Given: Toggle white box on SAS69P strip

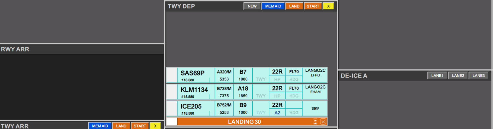Looking at the screenshot, I should (172, 75).
